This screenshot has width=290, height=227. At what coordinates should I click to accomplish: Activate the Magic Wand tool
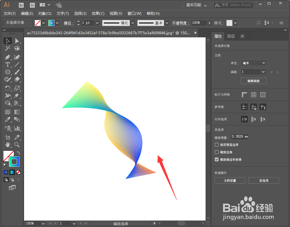pyautogui.click(x=8, y=48)
